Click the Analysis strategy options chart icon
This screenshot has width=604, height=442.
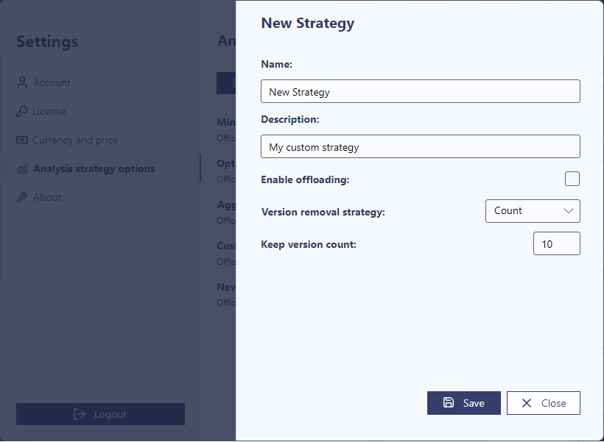coord(22,168)
